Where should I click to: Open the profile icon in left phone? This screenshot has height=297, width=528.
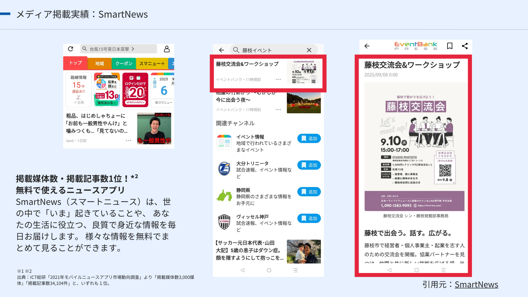pyautogui.click(x=167, y=49)
